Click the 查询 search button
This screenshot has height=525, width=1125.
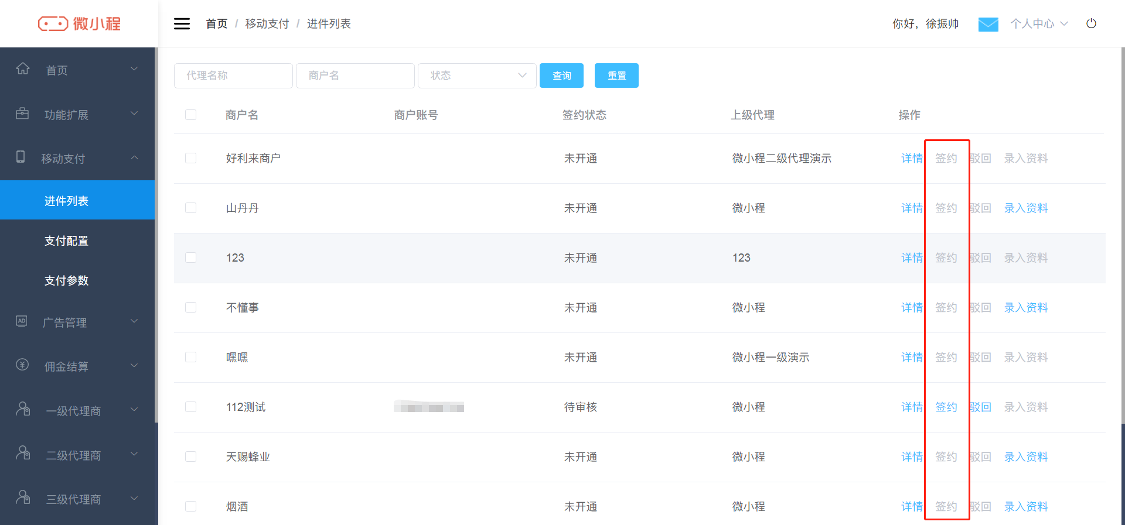(561, 76)
